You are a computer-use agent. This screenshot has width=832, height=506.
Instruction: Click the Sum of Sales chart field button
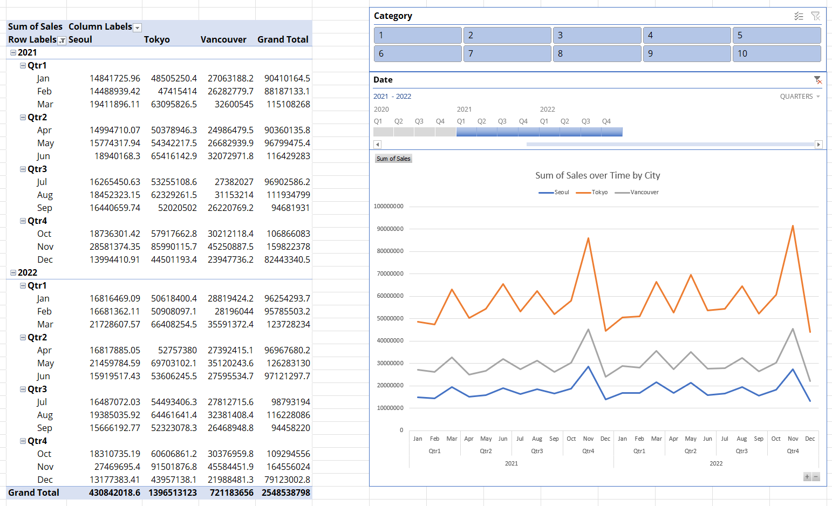click(393, 159)
